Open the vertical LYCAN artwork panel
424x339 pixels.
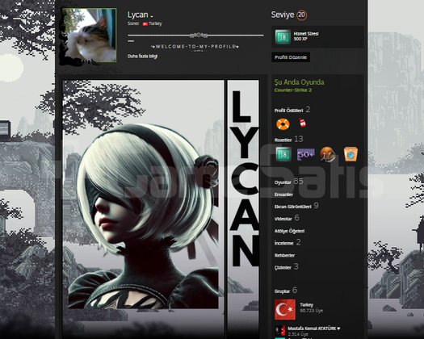(x=243, y=209)
